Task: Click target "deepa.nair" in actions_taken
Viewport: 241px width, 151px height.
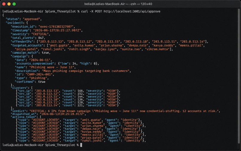Action: (91, 129)
